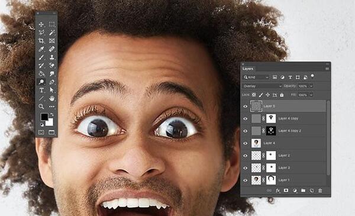Filter layers by type layers

click(290, 78)
